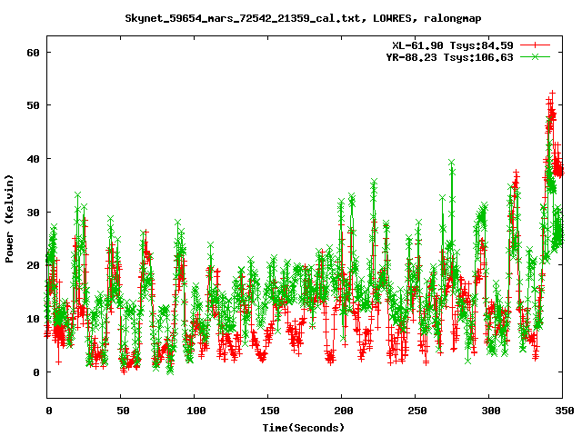Click y-axis tick label 10

33,319
